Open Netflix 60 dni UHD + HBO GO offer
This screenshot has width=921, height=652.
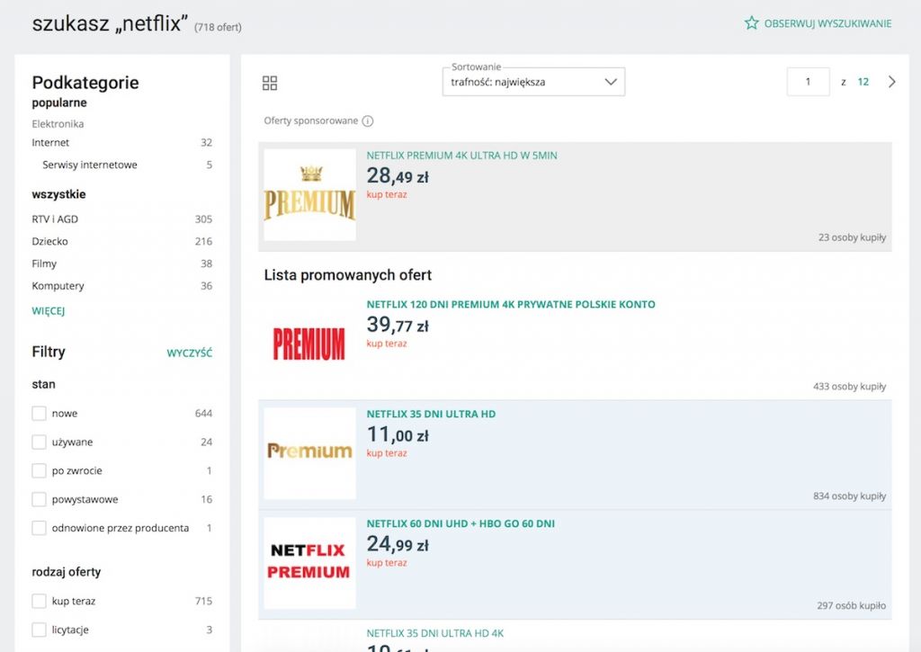[x=460, y=523]
